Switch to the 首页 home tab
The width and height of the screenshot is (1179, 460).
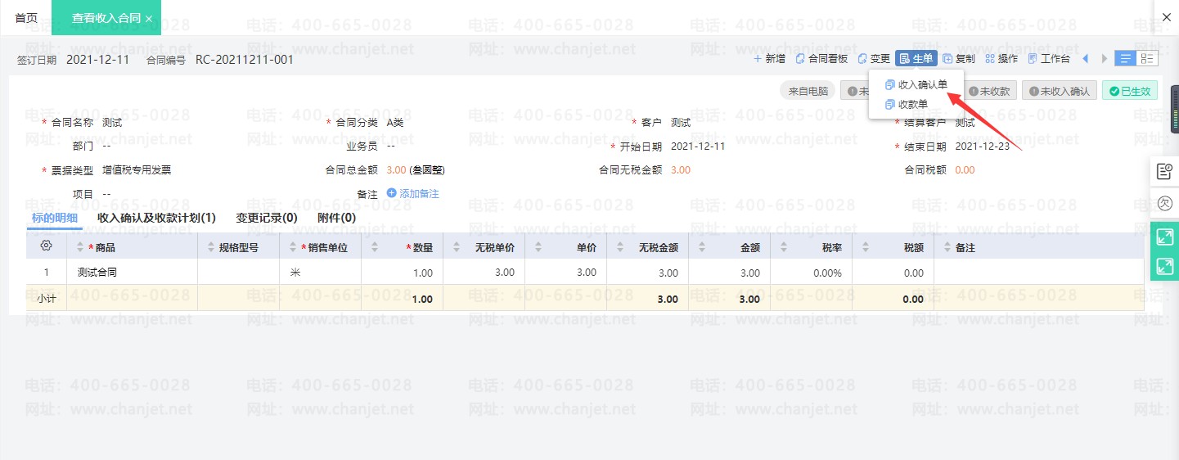[x=26, y=17]
